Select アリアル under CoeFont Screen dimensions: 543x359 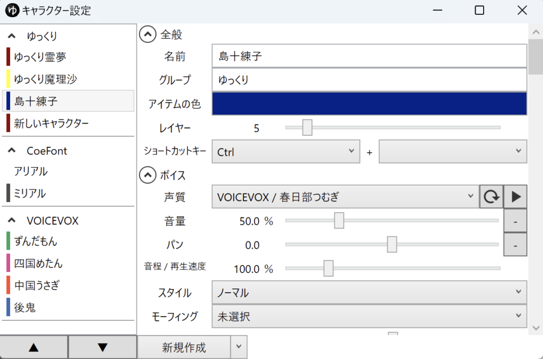click(68, 171)
